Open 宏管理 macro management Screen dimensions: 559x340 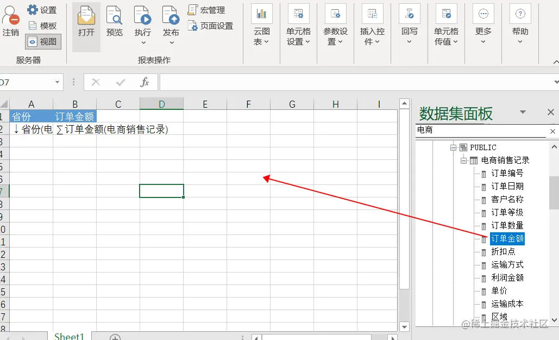click(x=206, y=9)
